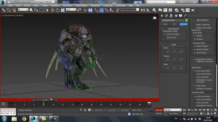Image resolution: width=218 pixels, height=122 pixels.
Task: Uncheck Inherit Scale checkbox
Action: click(x=194, y=53)
